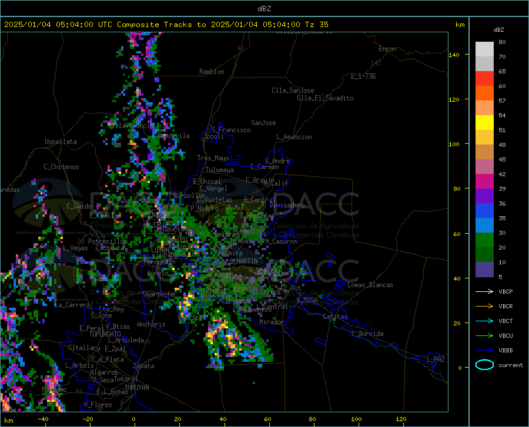Click the 'Tulumaya' map label
Viewport: 529px width, 427px height.
click(219, 170)
